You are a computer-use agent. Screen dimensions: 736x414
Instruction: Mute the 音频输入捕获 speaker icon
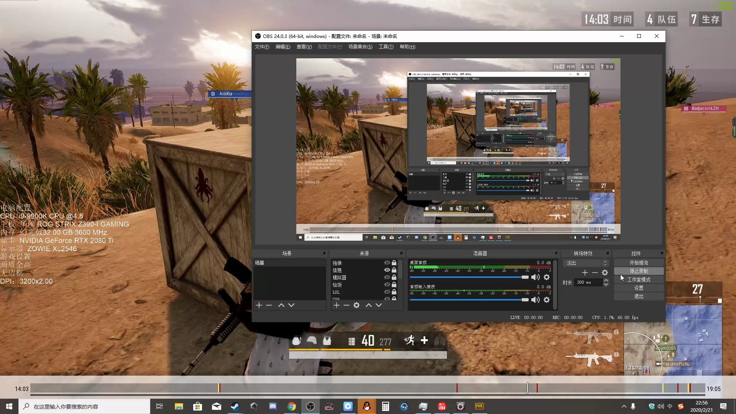tap(535, 300)
